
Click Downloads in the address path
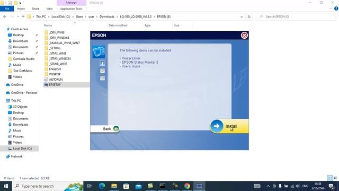click(107, 16)
